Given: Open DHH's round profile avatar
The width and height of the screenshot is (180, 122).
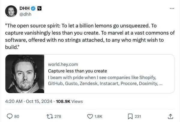Looking at the screenshot, I should 11,11.
